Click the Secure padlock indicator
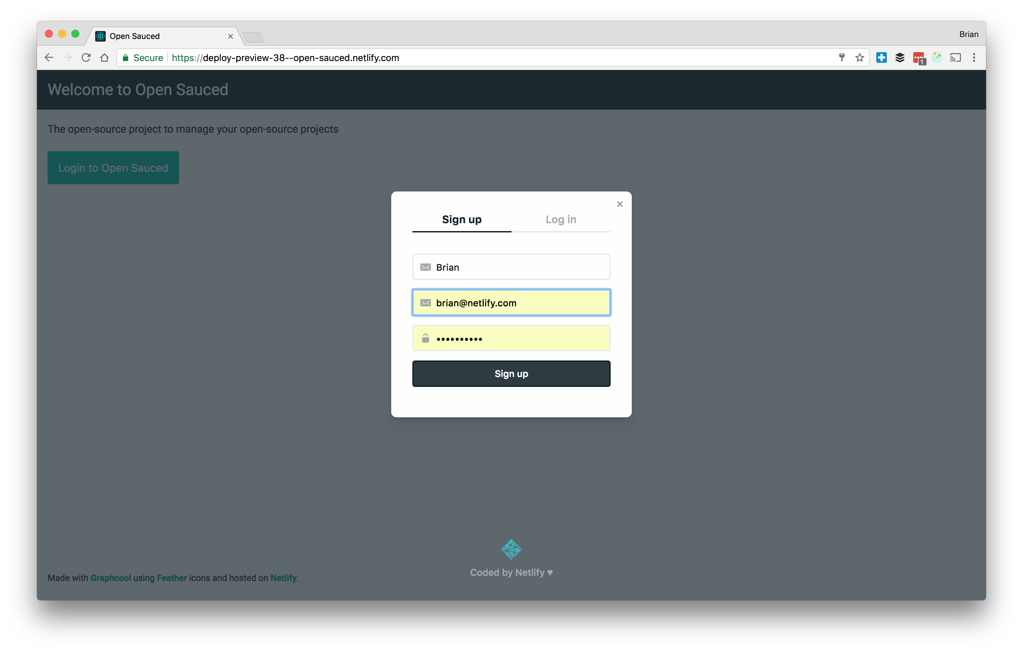 [126, 58]
